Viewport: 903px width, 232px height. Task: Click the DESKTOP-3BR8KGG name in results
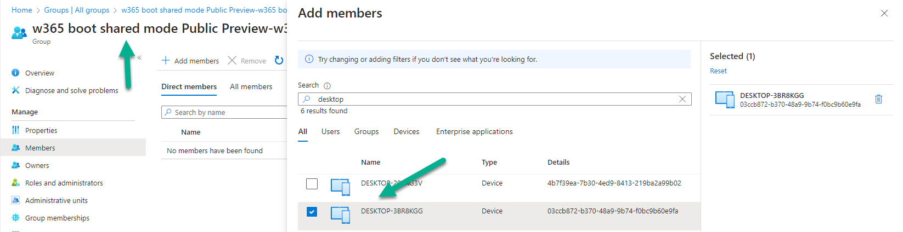point(392,211)
